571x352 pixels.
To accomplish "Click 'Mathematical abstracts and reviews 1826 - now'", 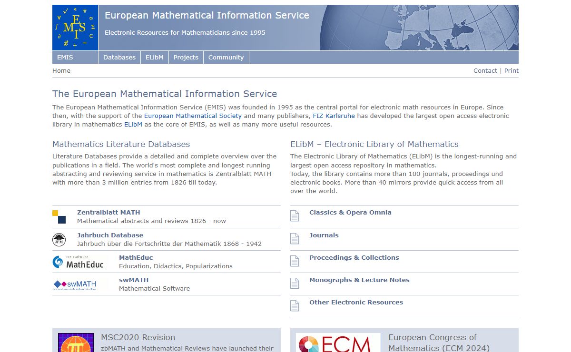I will 151,221.
